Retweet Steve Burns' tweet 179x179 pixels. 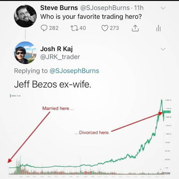74,28
